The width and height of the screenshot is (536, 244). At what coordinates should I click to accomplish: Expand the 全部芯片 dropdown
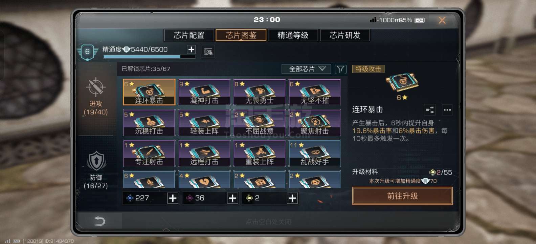[x=307, y=69]
